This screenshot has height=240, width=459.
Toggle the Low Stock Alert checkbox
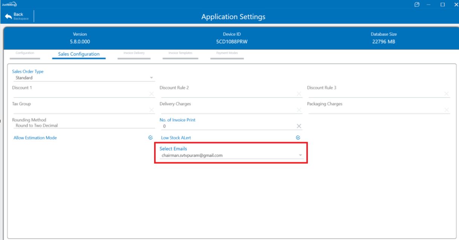point(298,138)
